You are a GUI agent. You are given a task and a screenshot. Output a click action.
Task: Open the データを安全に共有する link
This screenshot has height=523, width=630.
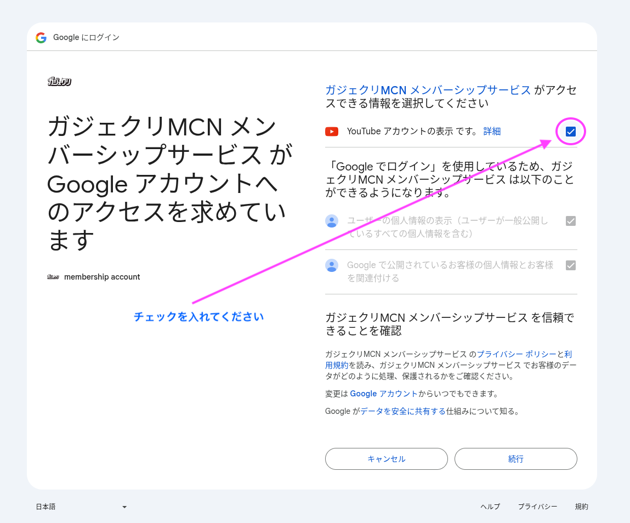(x=402, y=411)
